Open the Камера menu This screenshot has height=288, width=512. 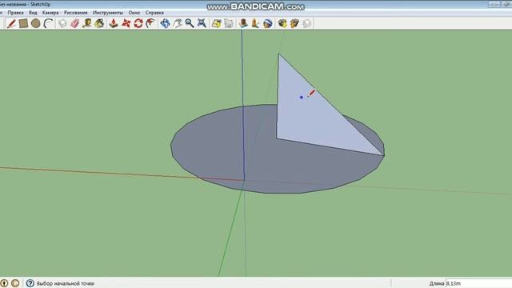[50, 13]
